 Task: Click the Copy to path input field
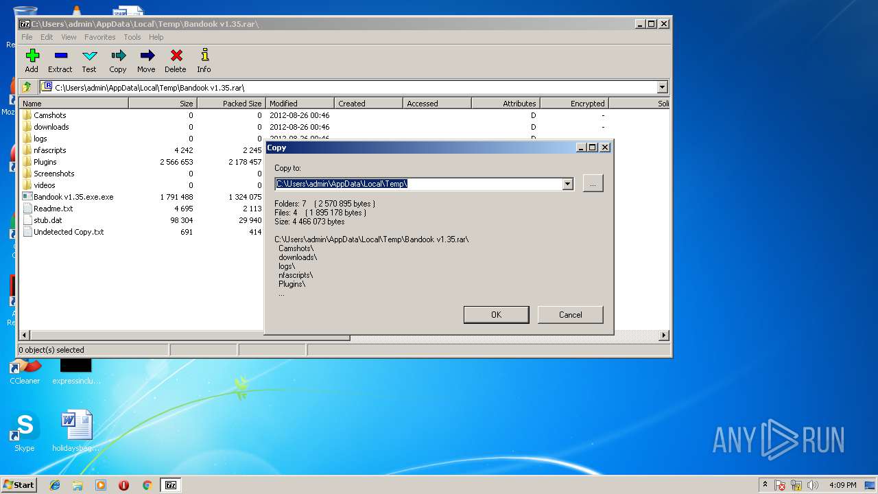pos(418,184)
